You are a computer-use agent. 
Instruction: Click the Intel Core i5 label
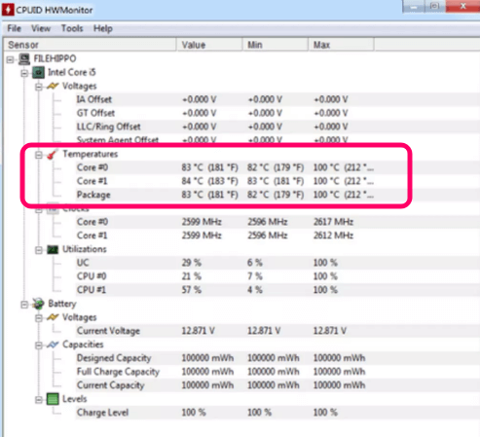click(x=72, y=72)
